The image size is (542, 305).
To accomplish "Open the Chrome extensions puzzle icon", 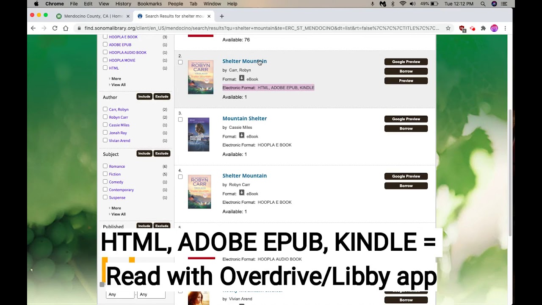I will 483,28.
